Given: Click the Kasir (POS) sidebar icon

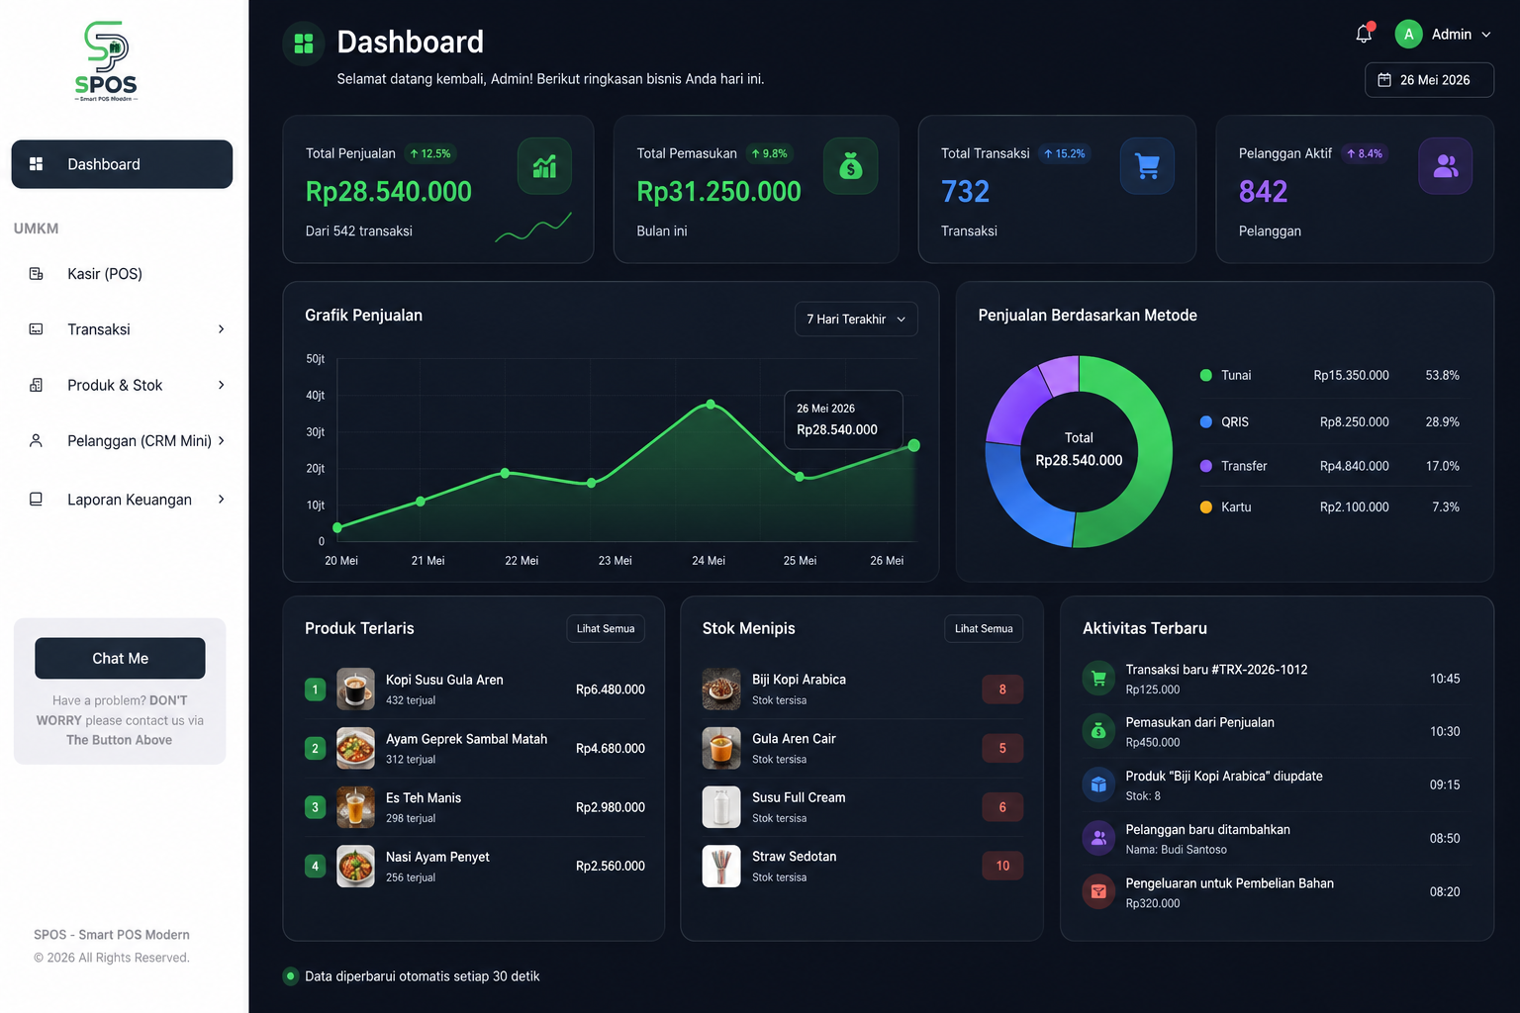Looking at the screenshot, I should [36, 274].
